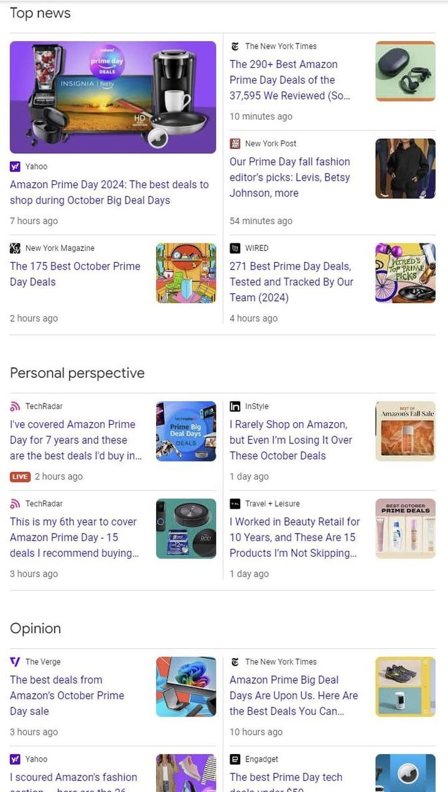The image size is (448, 792).
Task: Click the LIVE badge on the TechRadar story
Action: [x=20, y=476]
